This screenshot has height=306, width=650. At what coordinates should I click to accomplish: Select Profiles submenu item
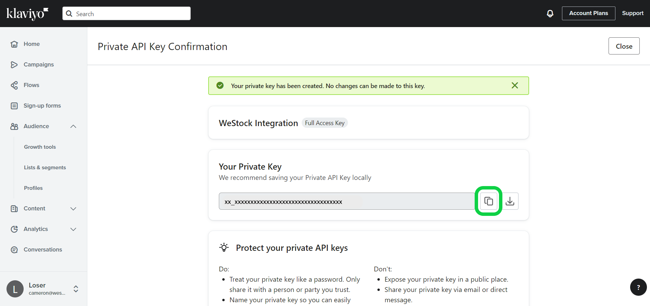(x=33, y=188)
